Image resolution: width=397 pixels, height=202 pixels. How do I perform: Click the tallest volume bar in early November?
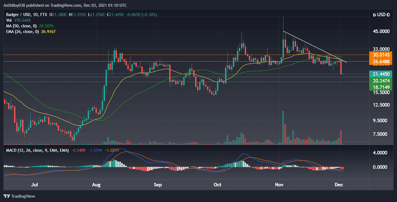click(x=283, y=127)
